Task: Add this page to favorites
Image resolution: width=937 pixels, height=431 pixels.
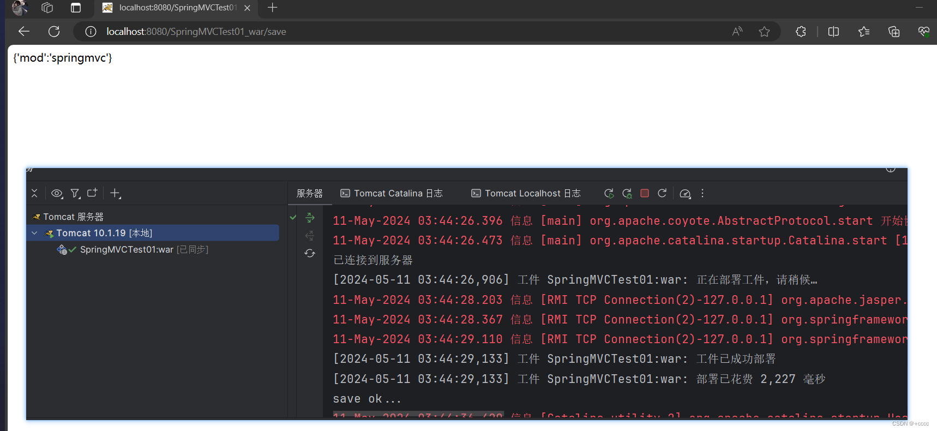Action: (x=765, y=32)
